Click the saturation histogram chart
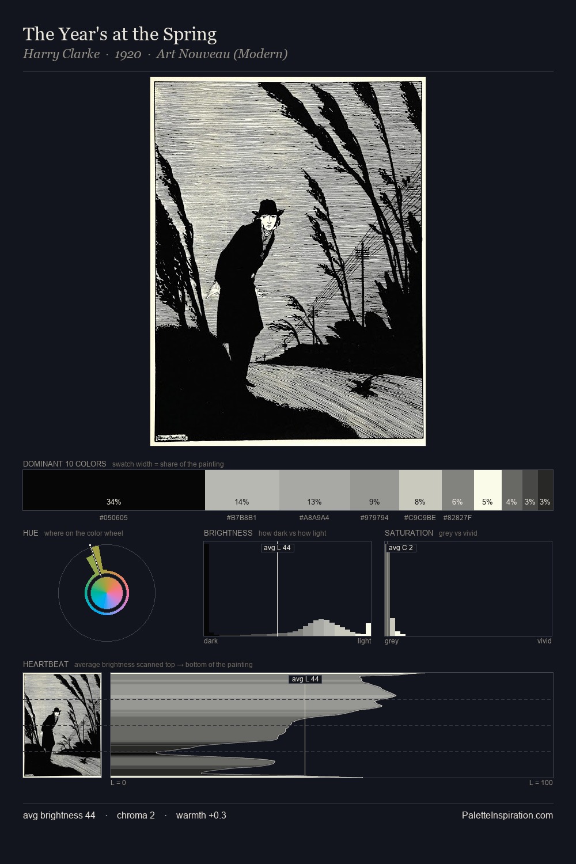 [468, 589]
